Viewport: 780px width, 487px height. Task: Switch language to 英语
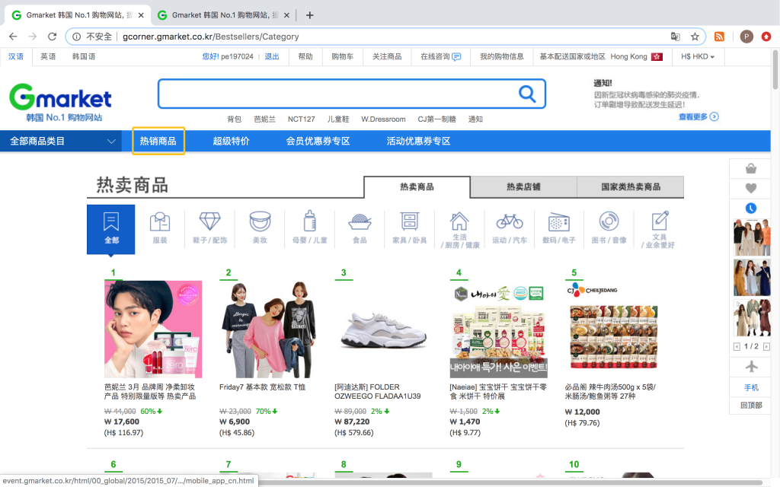tap(48, 56)
